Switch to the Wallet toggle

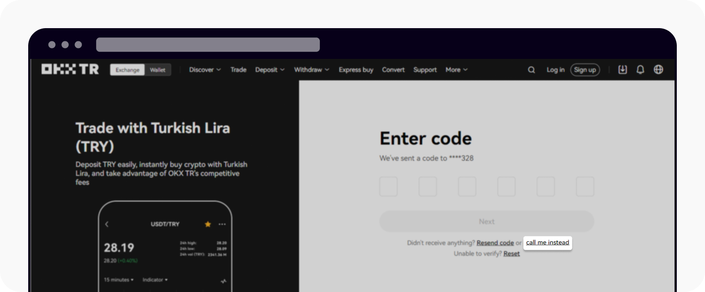point(157,70)
